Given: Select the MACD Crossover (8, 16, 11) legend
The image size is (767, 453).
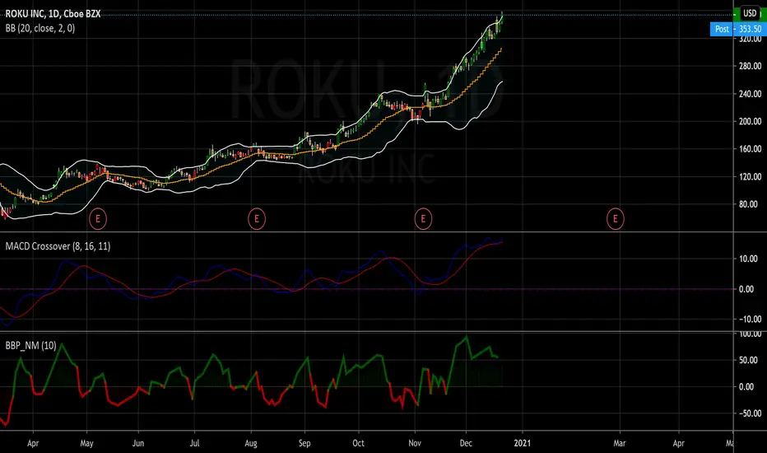Looking at the screenshot, I should (x=58, y=245).
